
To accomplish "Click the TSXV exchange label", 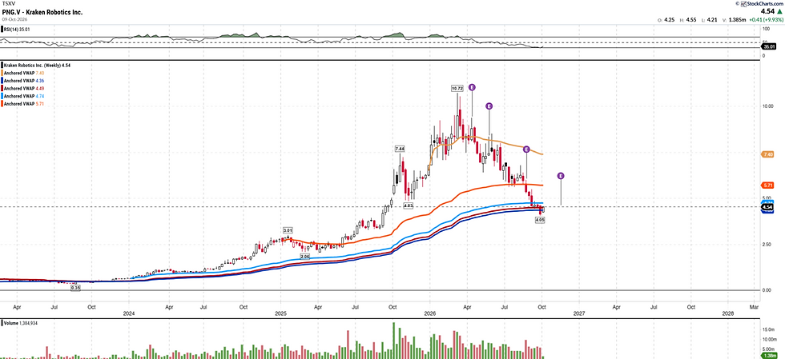I will [7, 4].
